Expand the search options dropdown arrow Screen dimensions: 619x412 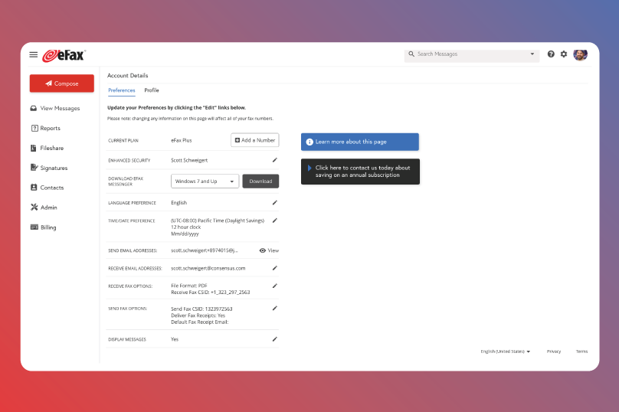point(532,54)
